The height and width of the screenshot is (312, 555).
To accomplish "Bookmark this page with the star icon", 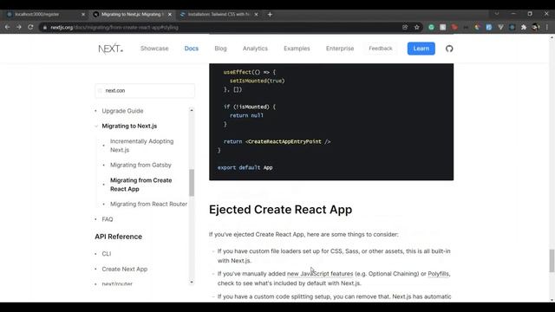I will 416,27.
